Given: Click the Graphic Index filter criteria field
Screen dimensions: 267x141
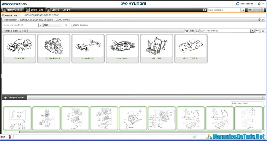Looking at the screenshot, I should point(226,31).
